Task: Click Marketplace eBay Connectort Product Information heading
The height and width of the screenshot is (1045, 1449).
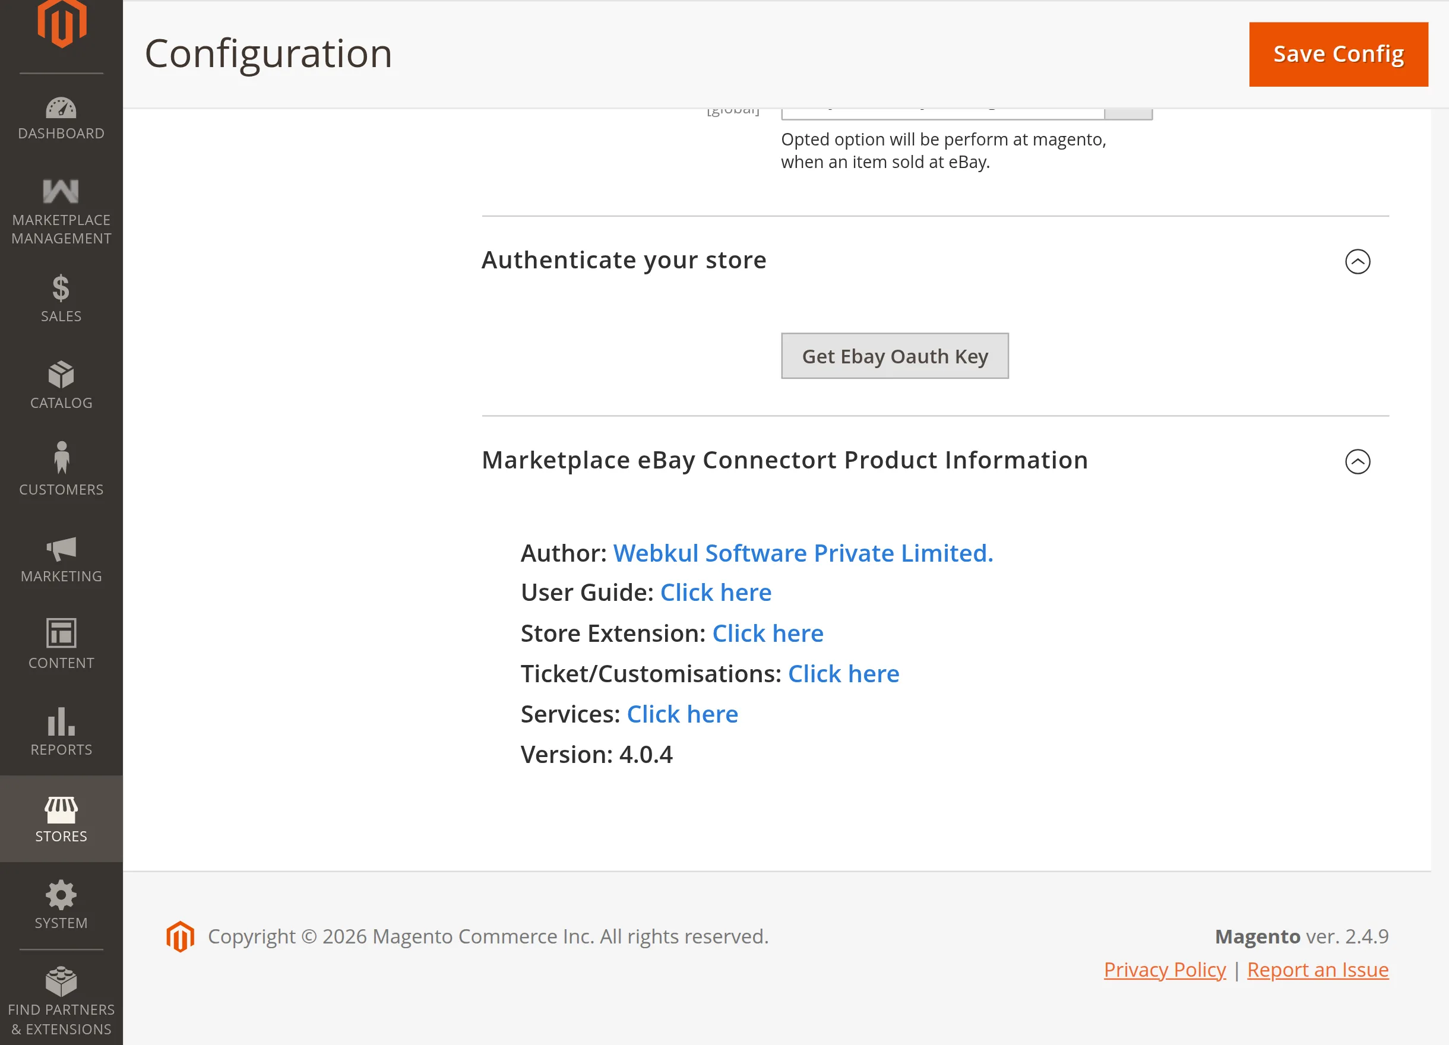Action: [784, 460]
